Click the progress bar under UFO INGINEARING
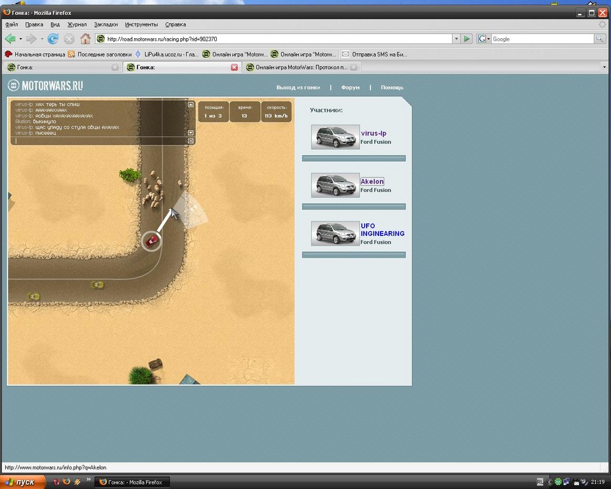The image size is (611, 489). pos(354,255)
